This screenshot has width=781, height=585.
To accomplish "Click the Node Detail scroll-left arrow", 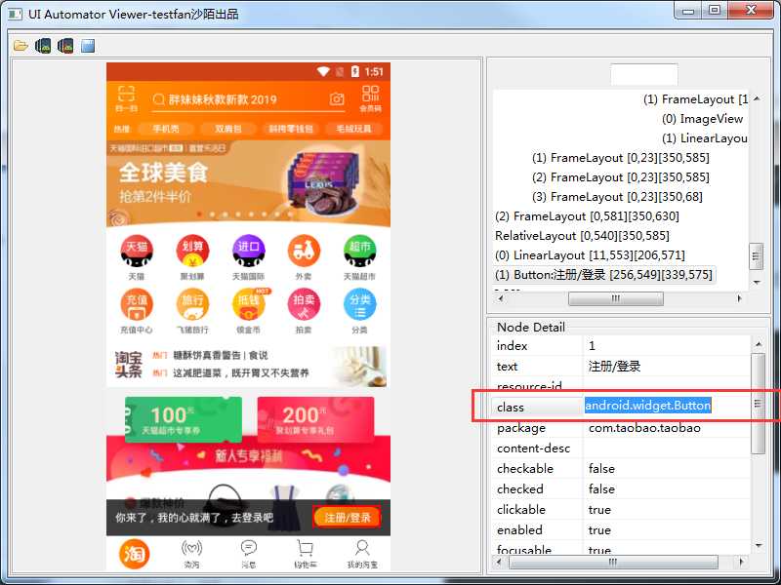I will tap(500, 562).
